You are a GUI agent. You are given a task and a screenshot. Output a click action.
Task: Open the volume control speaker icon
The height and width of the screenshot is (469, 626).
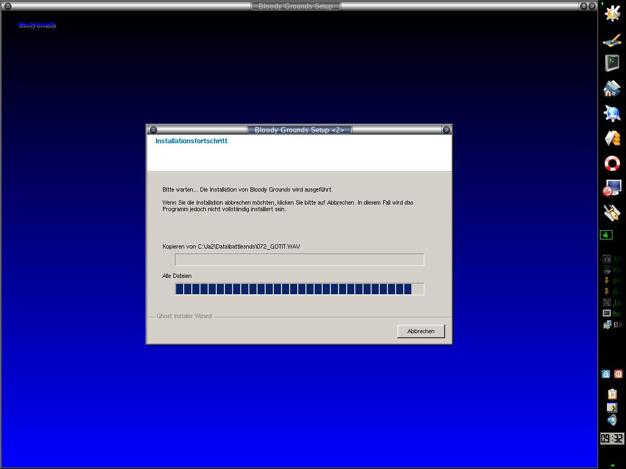pos(612,421)
